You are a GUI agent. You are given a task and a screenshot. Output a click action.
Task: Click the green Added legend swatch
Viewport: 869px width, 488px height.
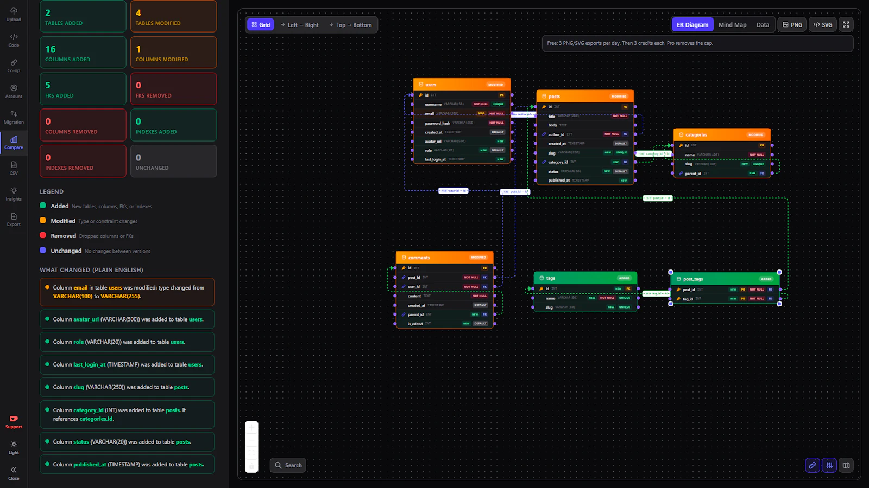pyautogui.click(x=43, y=206)
